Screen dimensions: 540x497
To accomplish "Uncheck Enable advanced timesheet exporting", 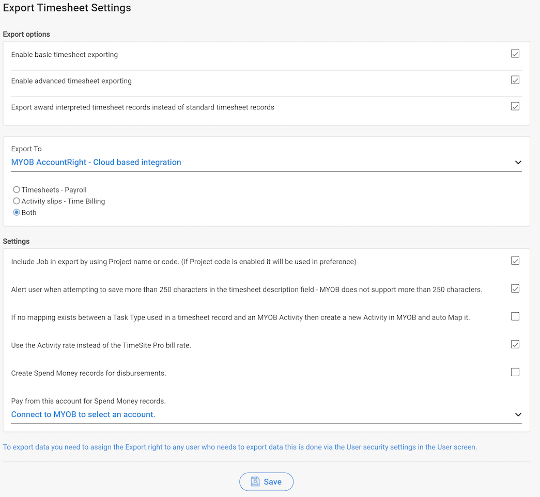I will (x=515, y=80).
